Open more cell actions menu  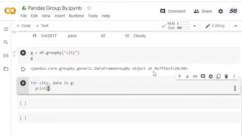coord(234,76)
